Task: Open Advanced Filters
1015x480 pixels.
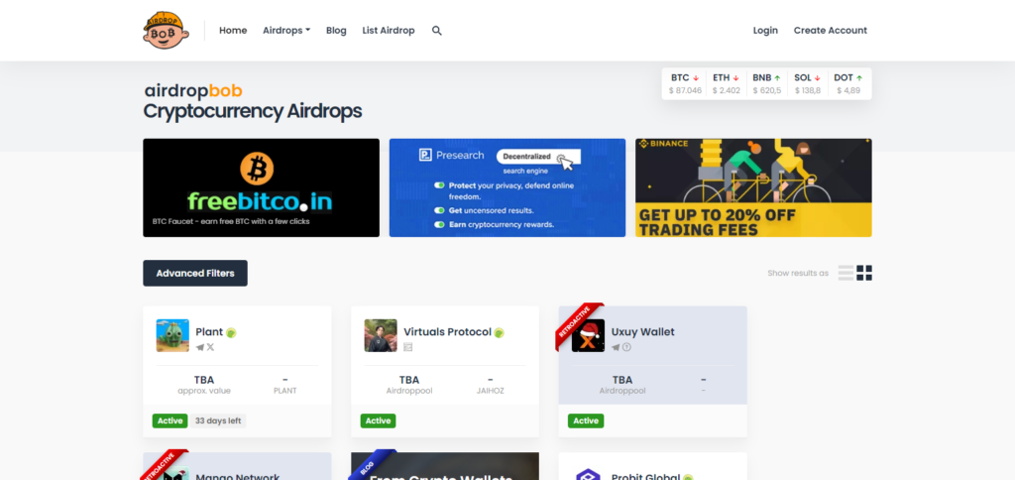Action: [195, 274]
